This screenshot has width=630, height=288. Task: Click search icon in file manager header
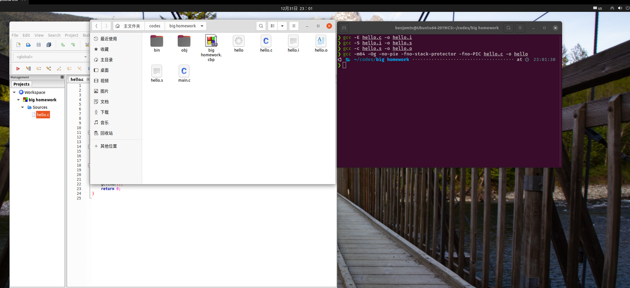[x=261, y=26]
